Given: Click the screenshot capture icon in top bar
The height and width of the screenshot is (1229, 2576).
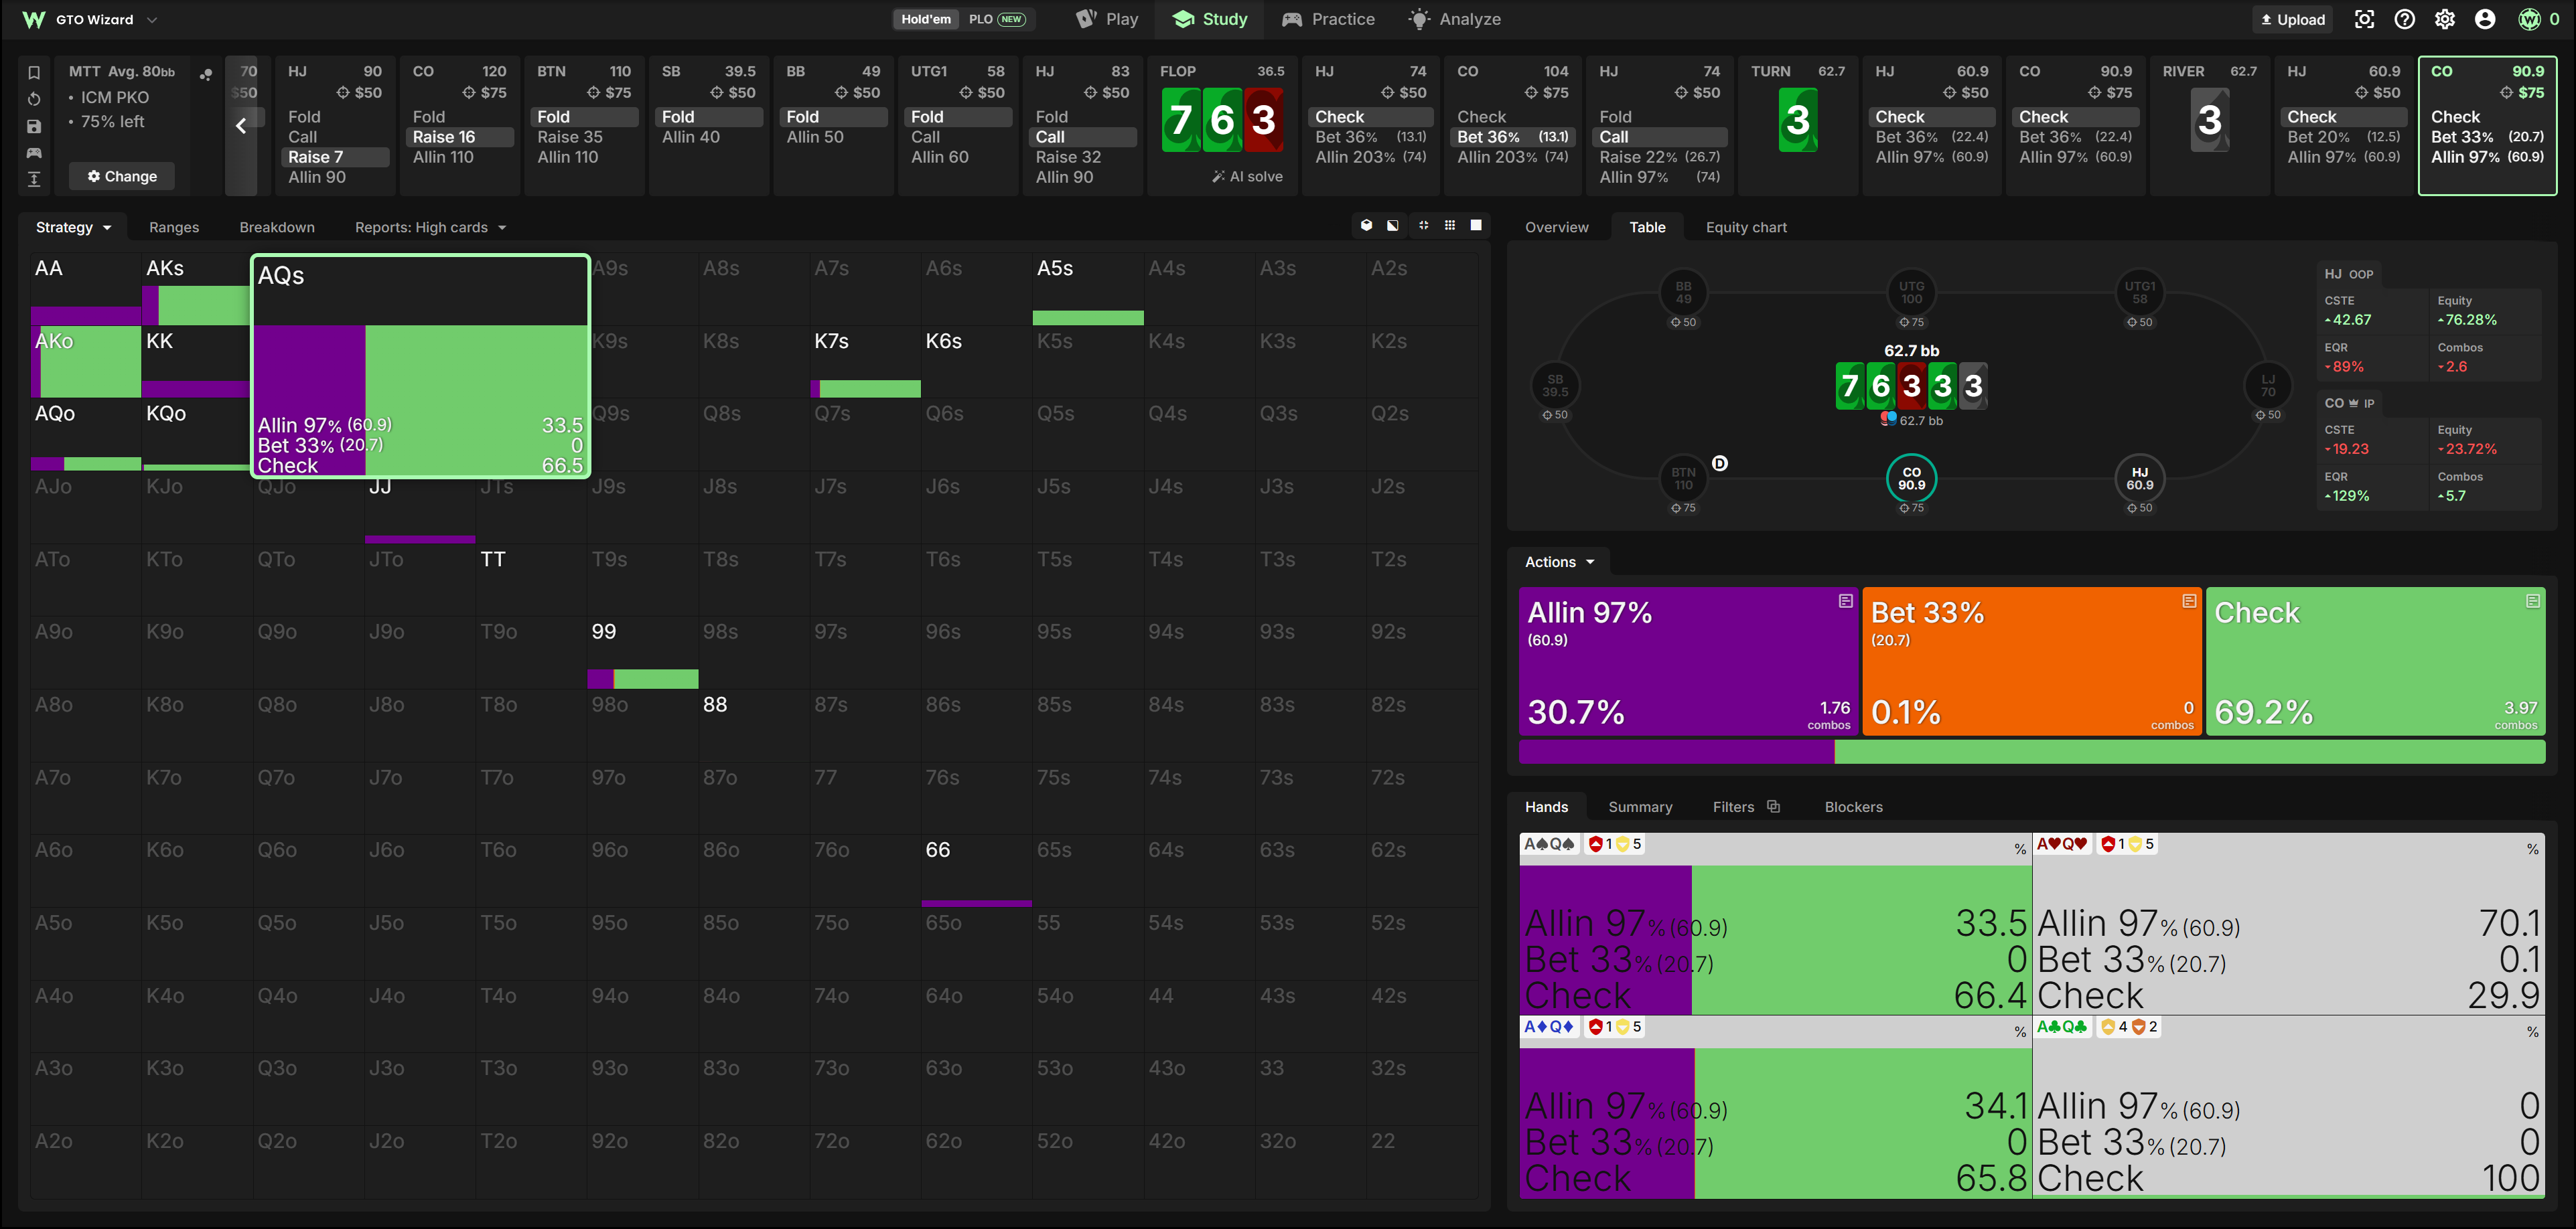Looking at the screenshot, I should [2364, 19].
